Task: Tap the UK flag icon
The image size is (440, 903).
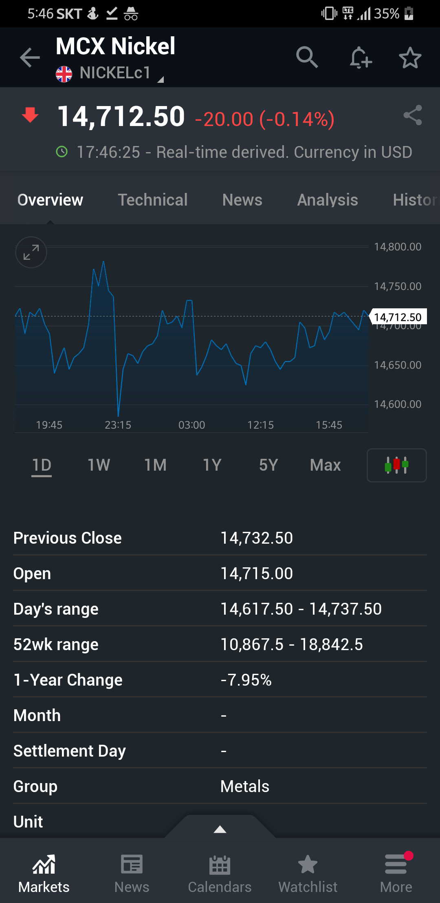Action: pos(64,74)
